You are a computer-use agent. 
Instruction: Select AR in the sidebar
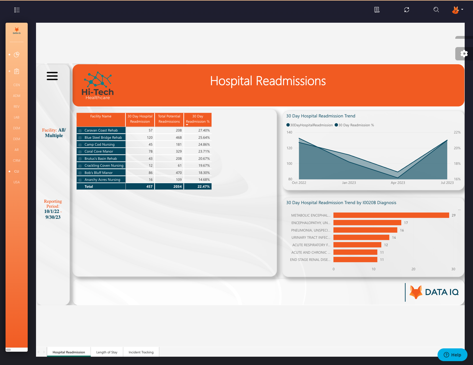17,150
